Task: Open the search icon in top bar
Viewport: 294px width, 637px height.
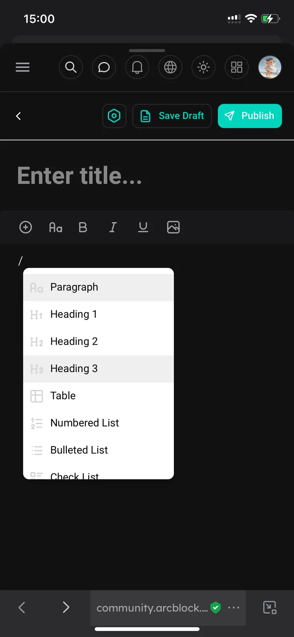Action: click(x=71, y=67)
